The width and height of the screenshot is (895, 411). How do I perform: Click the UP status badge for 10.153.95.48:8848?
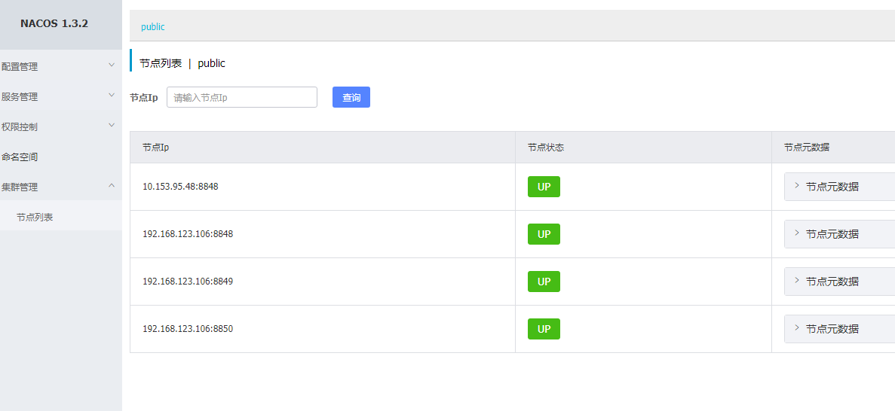[544, 187]
